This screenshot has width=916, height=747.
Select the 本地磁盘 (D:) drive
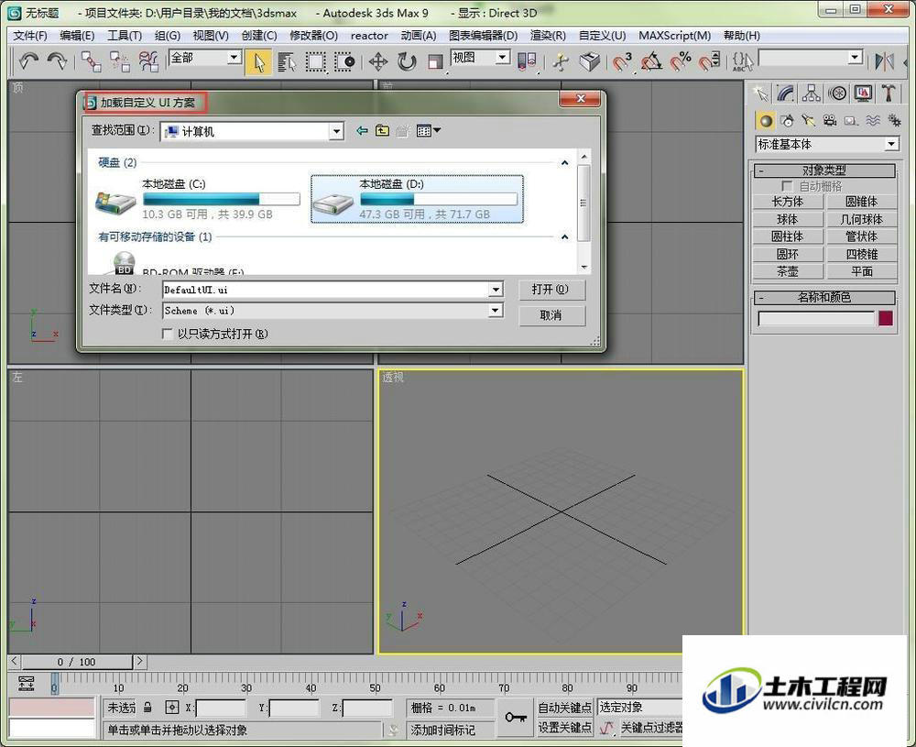417,199
